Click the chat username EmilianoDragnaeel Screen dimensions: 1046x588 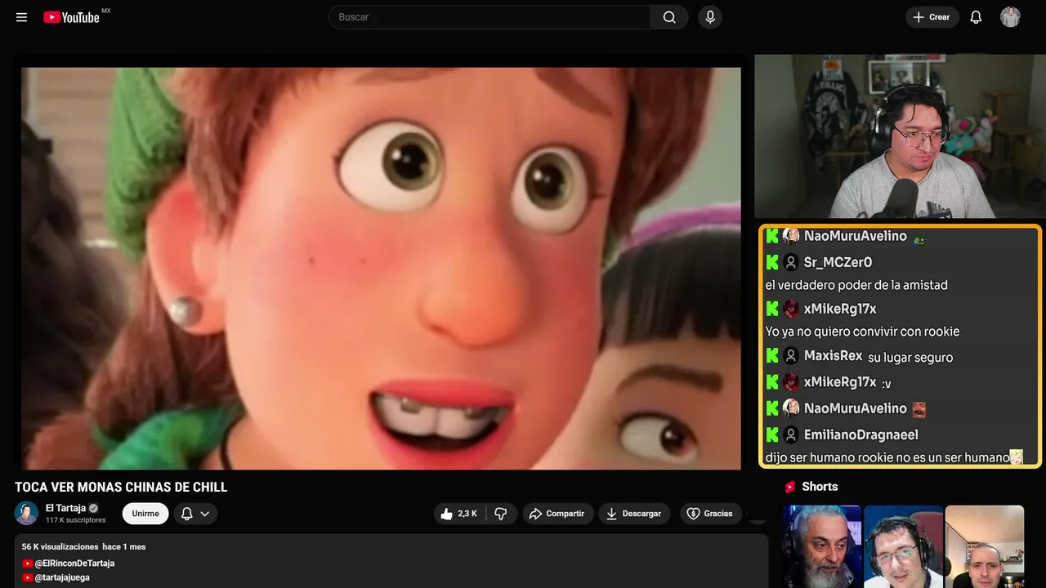[860, 434]
